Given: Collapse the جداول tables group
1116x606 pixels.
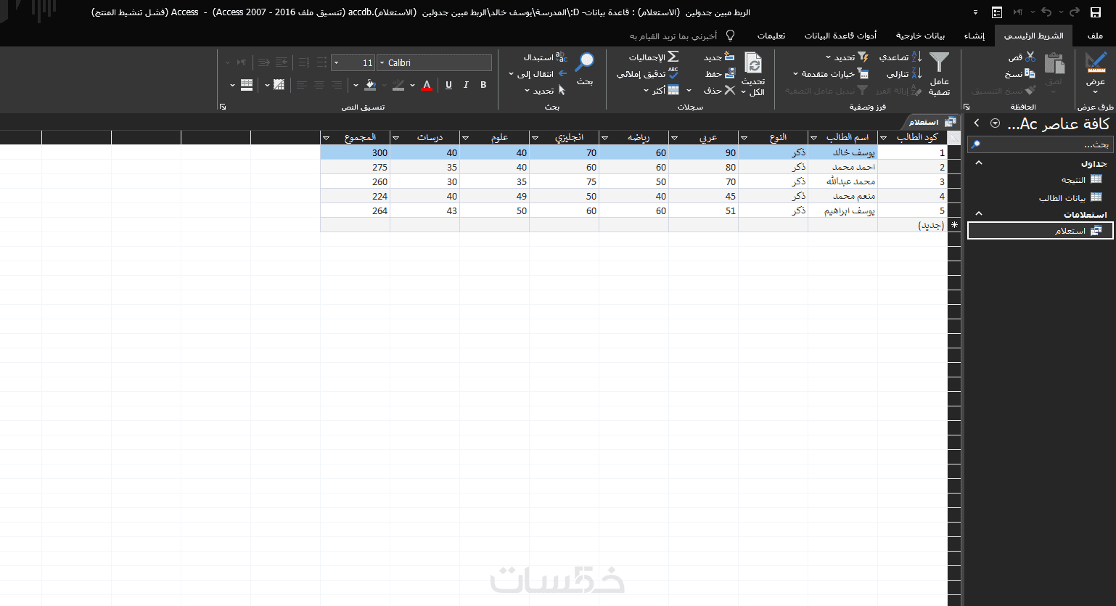Looking at the screenshot, I should pos(979,163).
